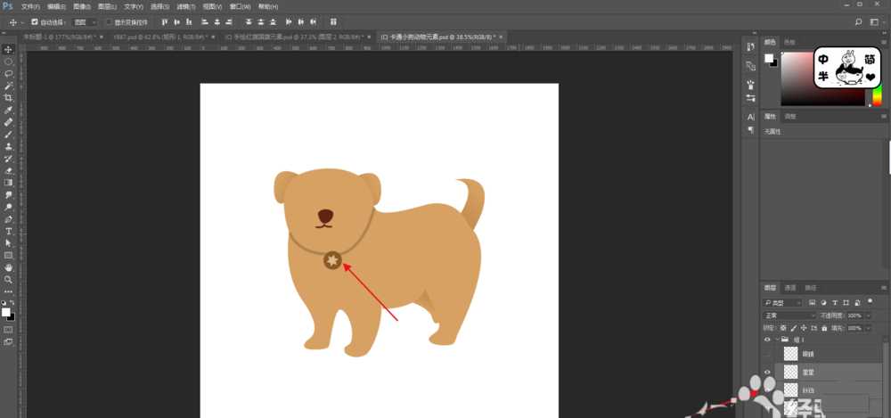Click the foreground color swatch in Color panel
The image size is (891, 418).
(x=768, y=59)
